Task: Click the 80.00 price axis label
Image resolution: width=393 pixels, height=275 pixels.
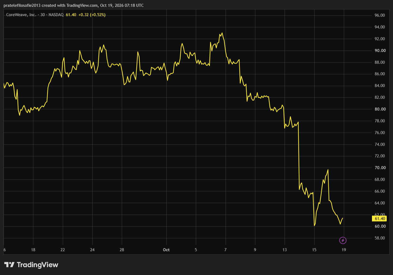Action: tap(380, 109)
